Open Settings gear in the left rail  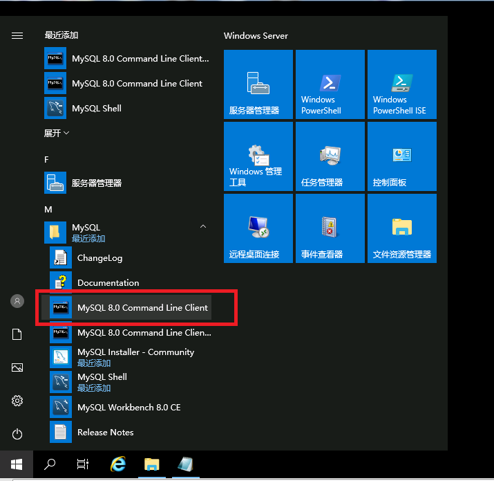coord(17,401)
